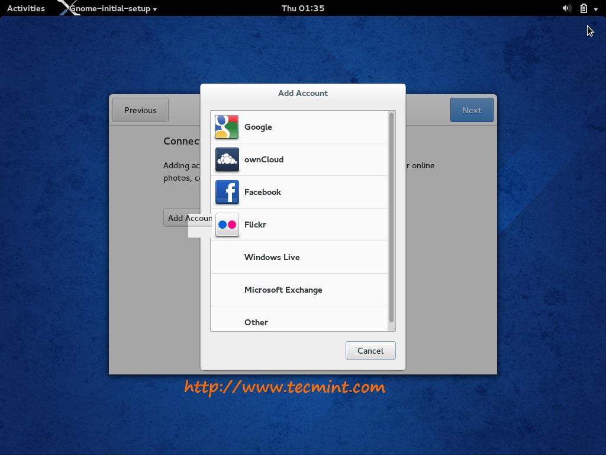The width and height of the screenshot is (606, 455).
Task: Click the Google account icon
Action: (x=227, y=127)
